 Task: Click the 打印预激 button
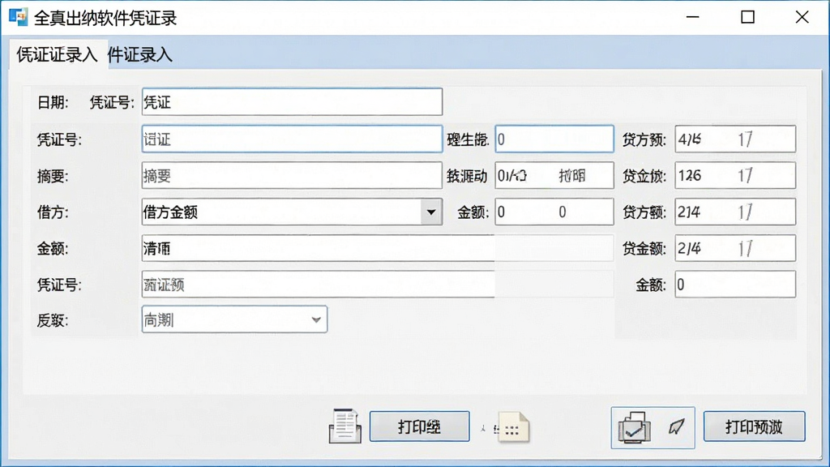[x=754, y=426]
